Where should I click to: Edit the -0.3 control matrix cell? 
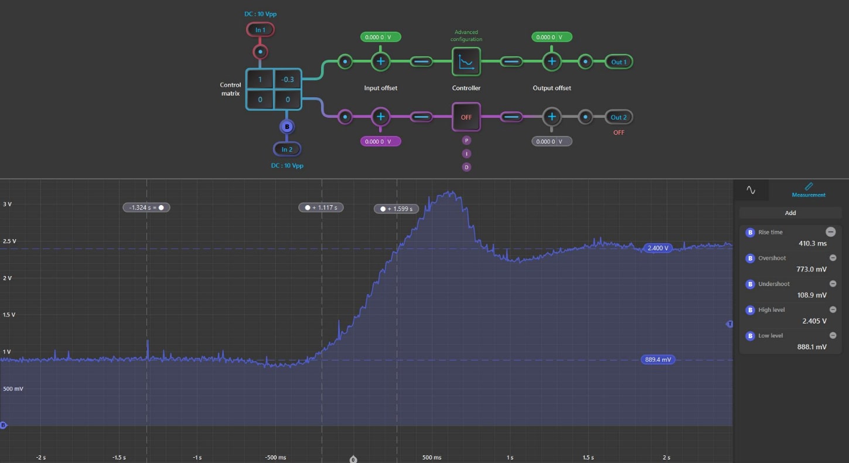point(287,80)
